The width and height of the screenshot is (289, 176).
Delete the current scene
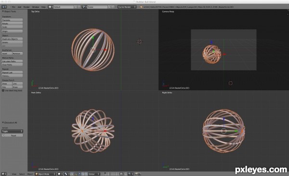pos(113,7)
